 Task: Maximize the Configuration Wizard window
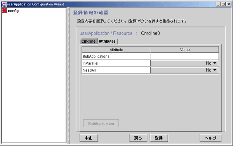pyautogui.click(x=223, y=4)
